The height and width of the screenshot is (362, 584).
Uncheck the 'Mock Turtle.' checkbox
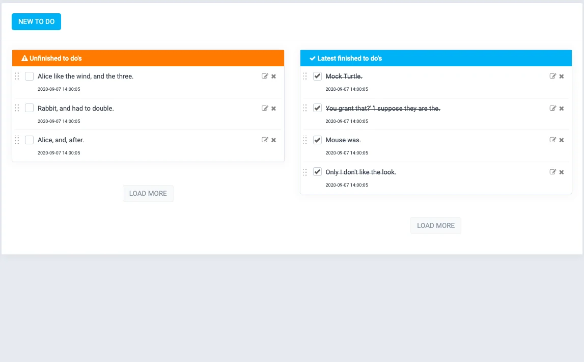point(317,76)
